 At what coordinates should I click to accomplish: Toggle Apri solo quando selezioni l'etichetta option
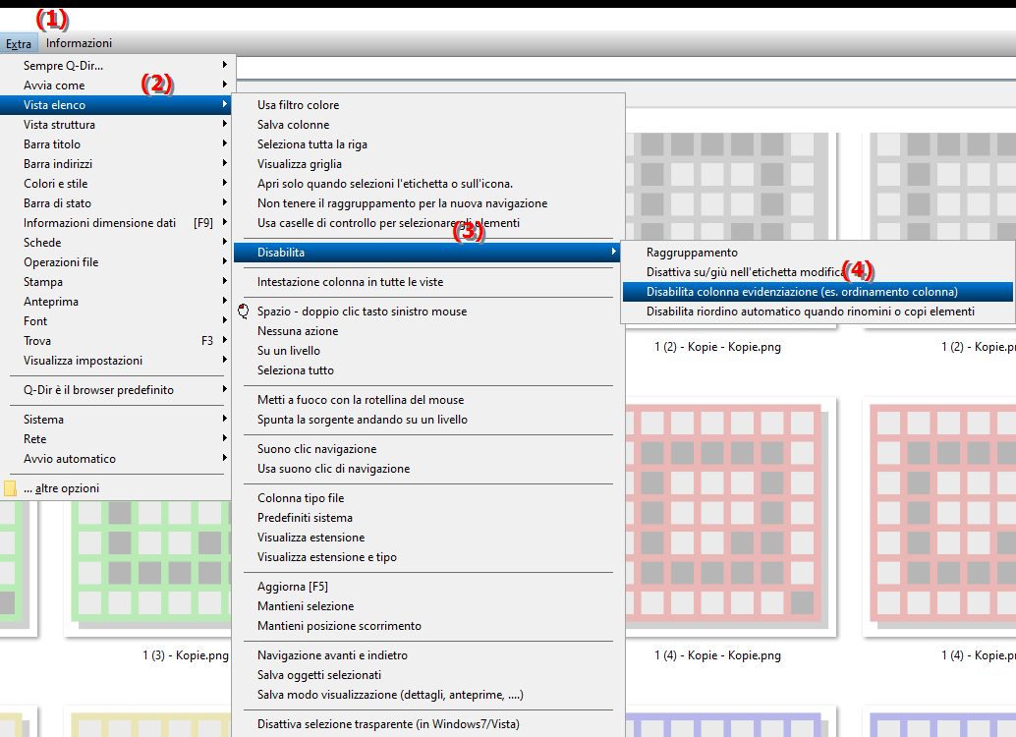tap(427, 184)
